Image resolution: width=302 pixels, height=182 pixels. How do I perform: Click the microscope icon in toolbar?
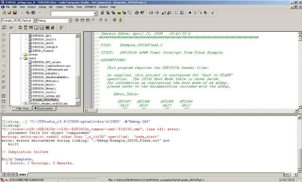(x=53, y=27)
